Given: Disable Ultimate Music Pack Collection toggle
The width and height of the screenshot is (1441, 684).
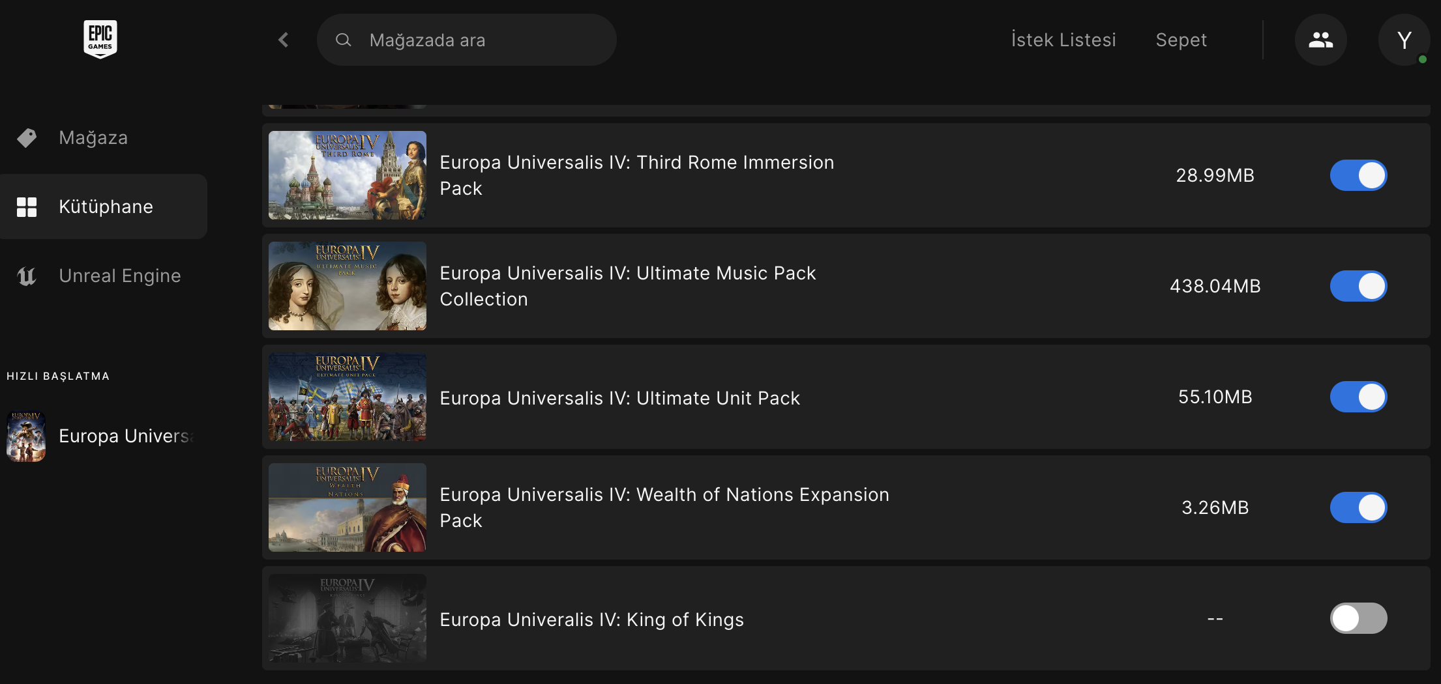Looking at the screenshot, I should point(1358,286).
